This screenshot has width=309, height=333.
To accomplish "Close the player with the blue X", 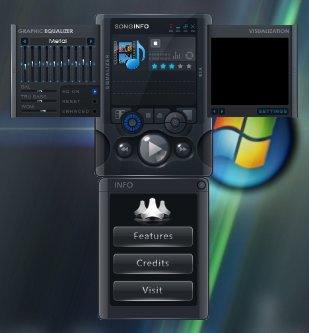I will (x=193, y=26).
